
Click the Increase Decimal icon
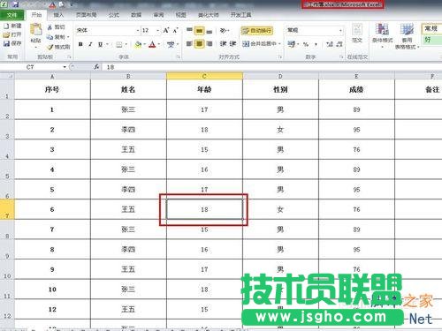click(x=330, y=44)
